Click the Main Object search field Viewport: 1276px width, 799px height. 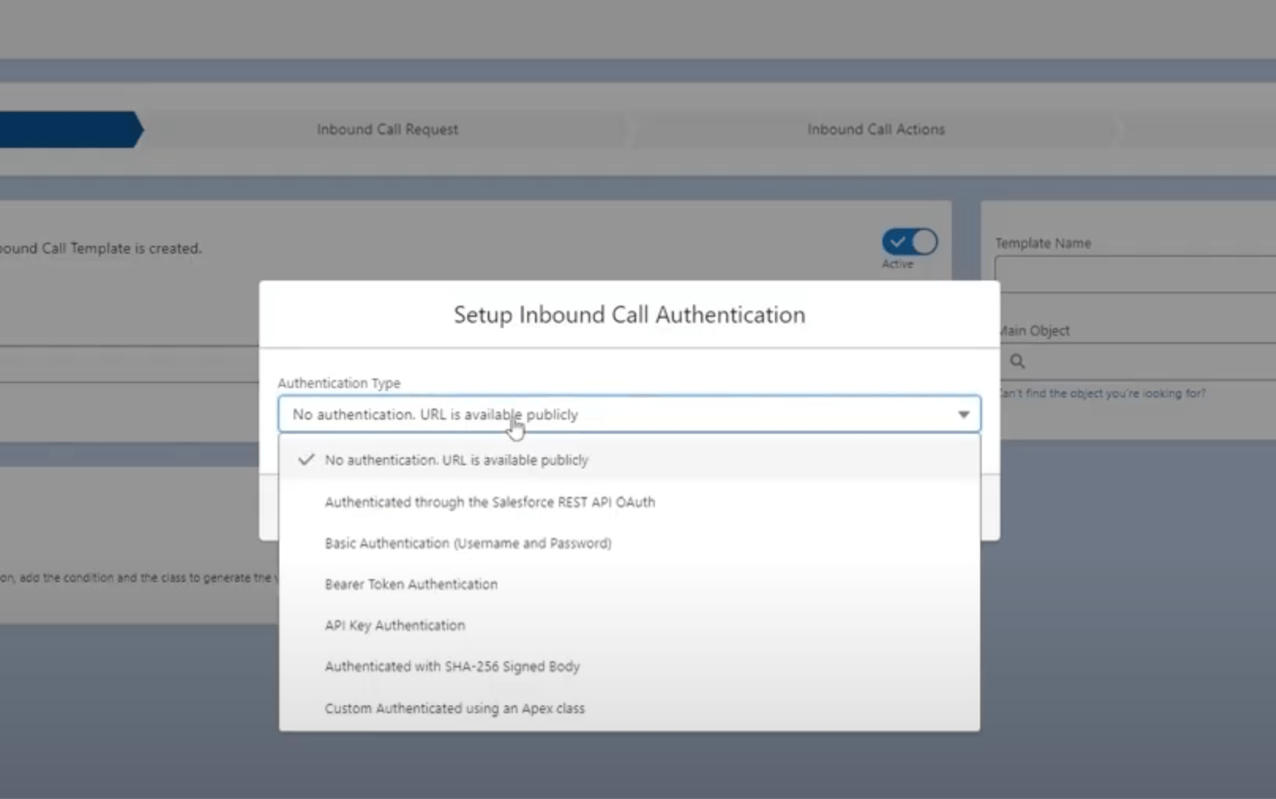click(1138, 361)
